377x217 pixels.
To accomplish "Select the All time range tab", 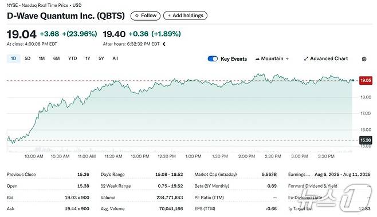I will click(115, 58).
